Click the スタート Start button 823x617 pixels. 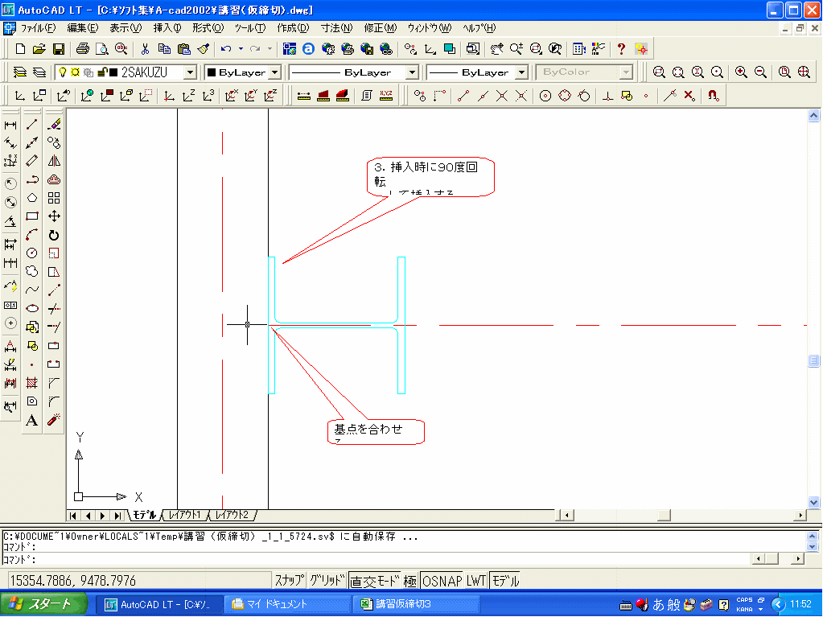point(44,604)
